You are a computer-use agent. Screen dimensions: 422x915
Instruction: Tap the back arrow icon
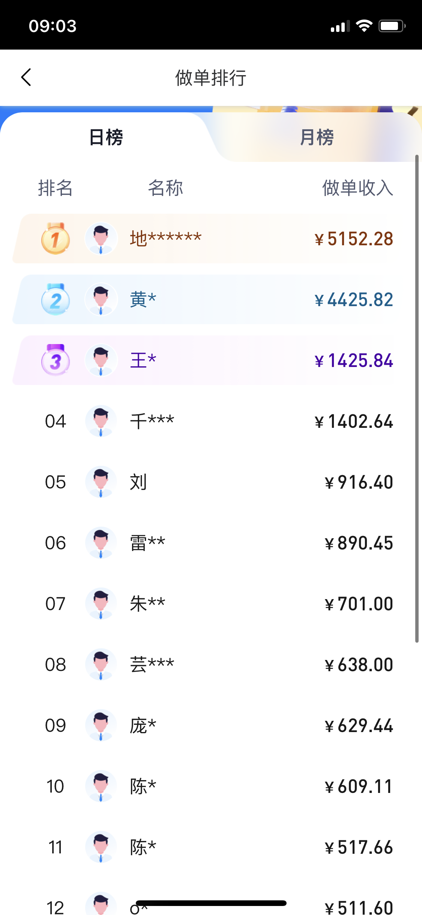(x=26, y=77)
